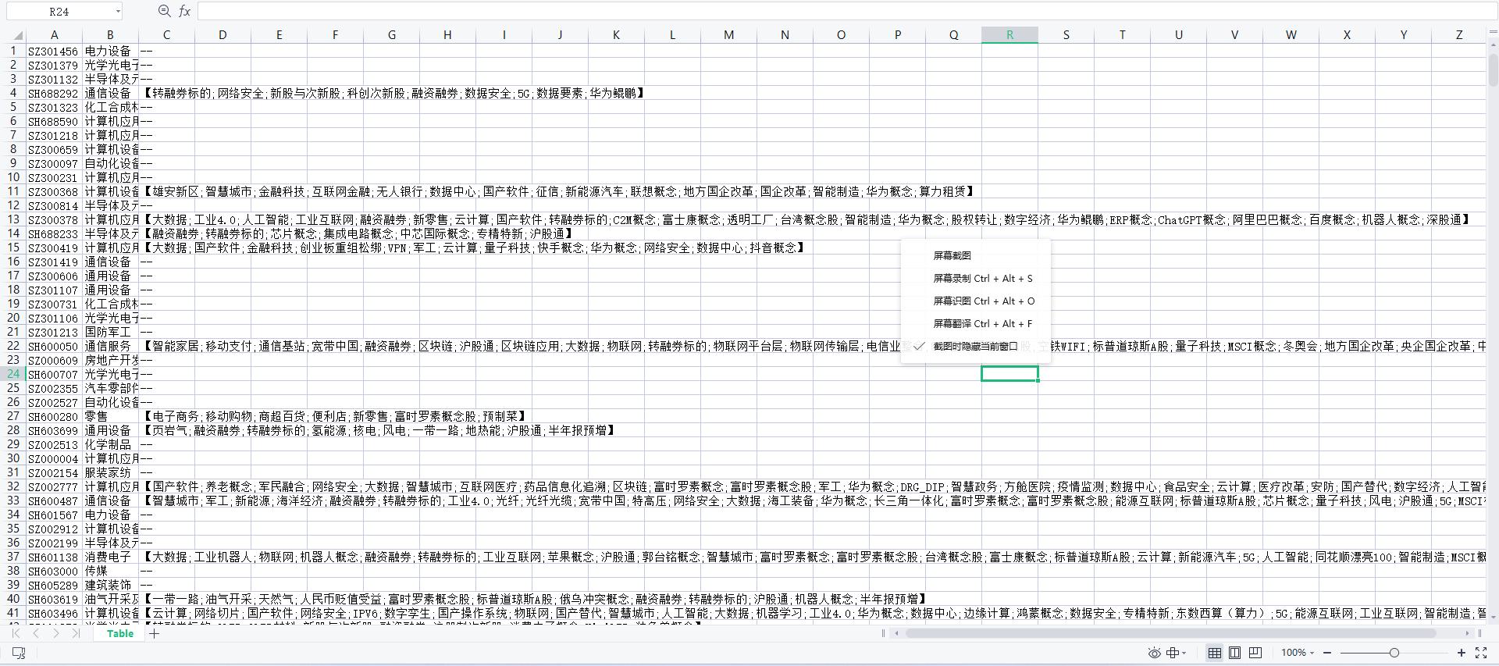Viewport: 1499px width, 666px height.
Task: Go to the first sheet tab arrow
Action: point(17,633)
